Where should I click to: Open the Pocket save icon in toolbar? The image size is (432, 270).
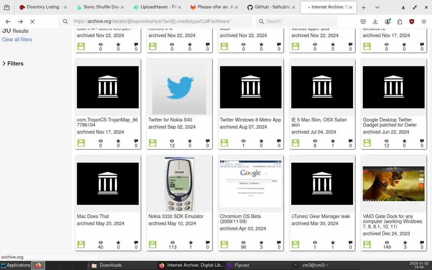363,22
